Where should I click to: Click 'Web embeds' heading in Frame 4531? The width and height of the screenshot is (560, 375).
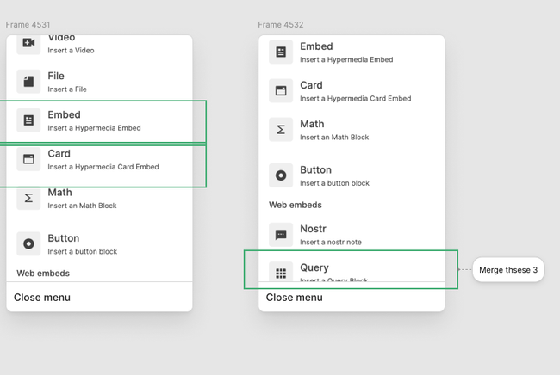43,273
